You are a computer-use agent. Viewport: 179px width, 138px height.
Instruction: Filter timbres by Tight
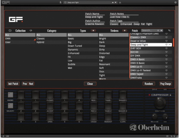(114, 75)
